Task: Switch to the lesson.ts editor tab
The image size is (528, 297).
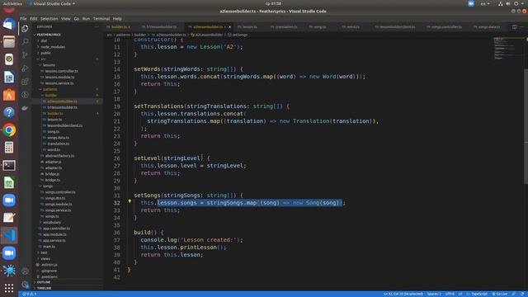Action: tap(248, 27)
